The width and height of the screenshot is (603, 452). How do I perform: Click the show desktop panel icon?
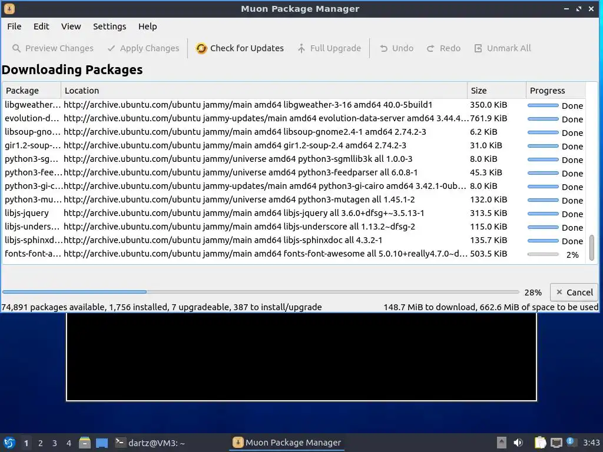click(x=102, y=443)
